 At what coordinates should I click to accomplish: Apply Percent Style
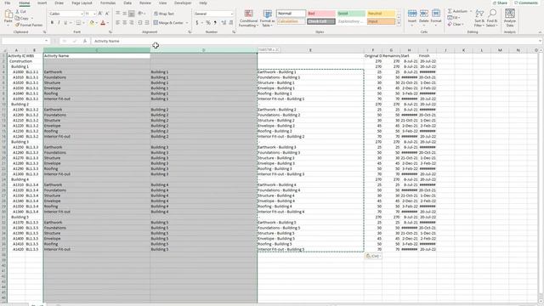click(x=207, y=23)
